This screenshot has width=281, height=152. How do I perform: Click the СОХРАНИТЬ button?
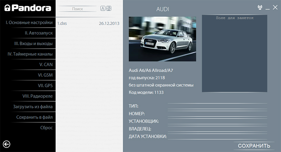pyautogui.click(x=254, y=146)
